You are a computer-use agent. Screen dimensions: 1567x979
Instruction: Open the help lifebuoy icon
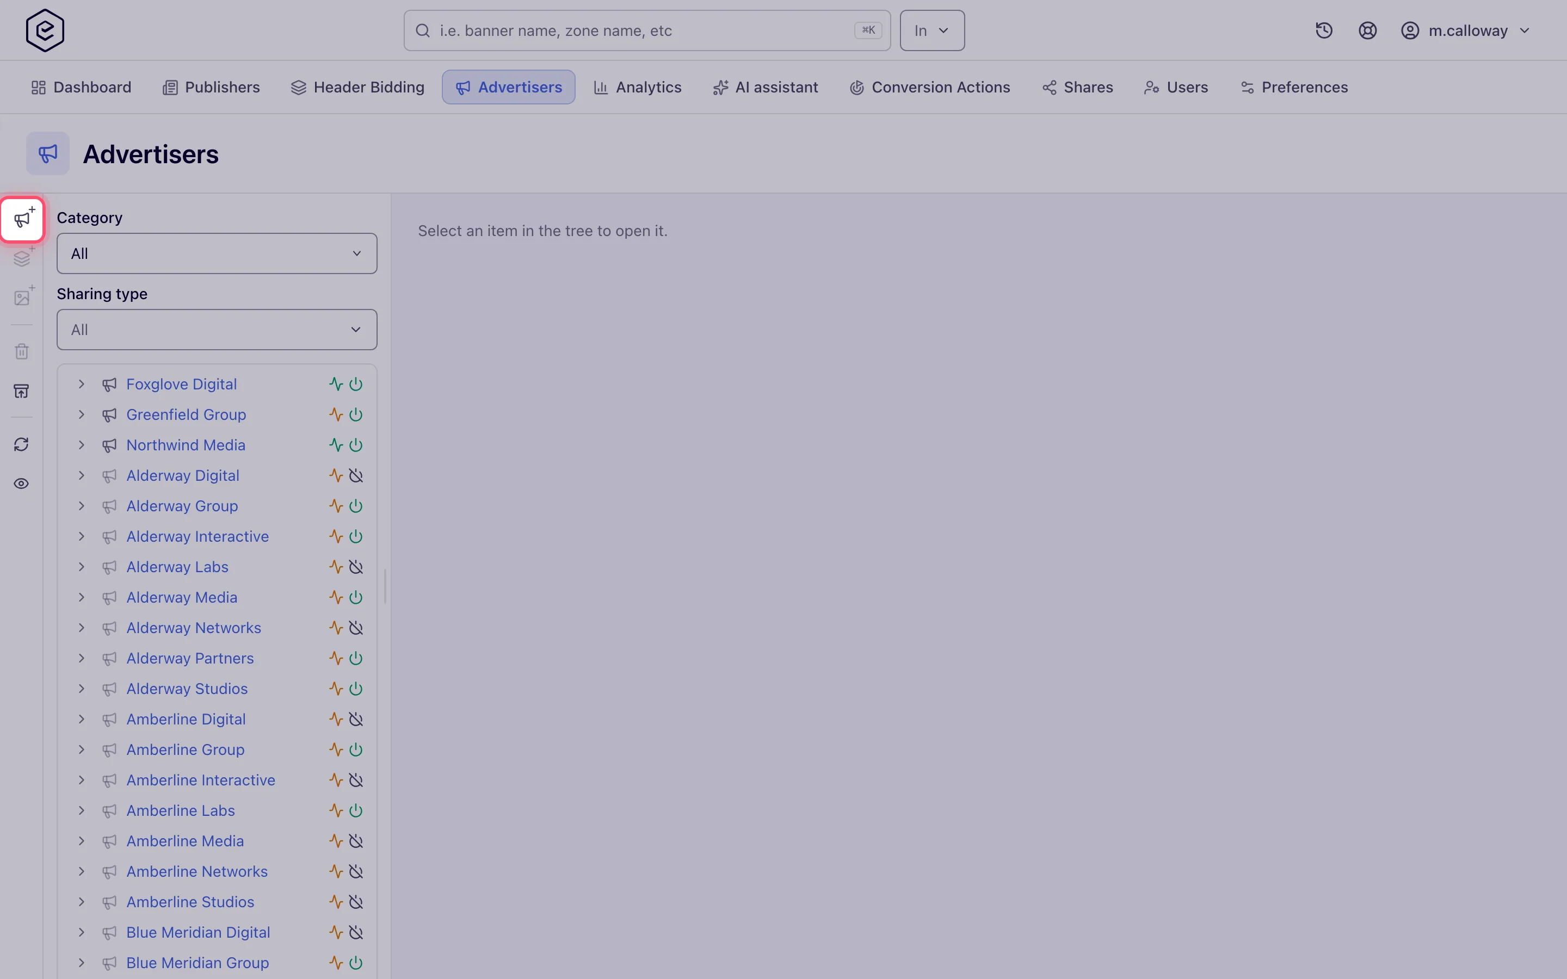[1367, 30]
